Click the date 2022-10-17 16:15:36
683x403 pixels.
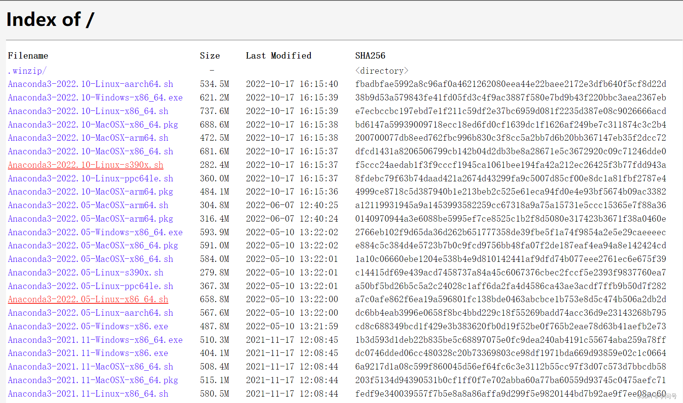292,192
